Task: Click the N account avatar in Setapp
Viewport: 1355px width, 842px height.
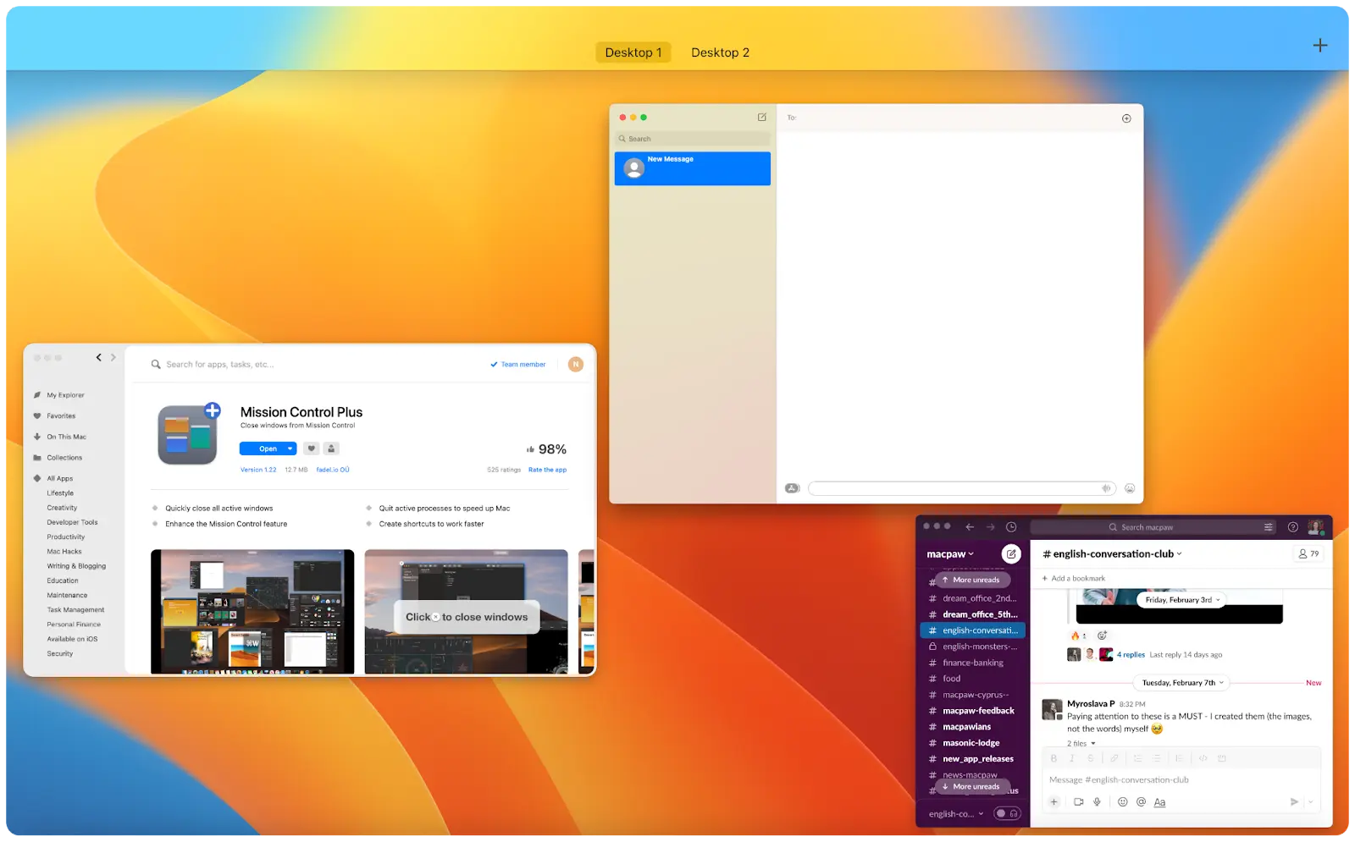Action: tap(576, 364)
